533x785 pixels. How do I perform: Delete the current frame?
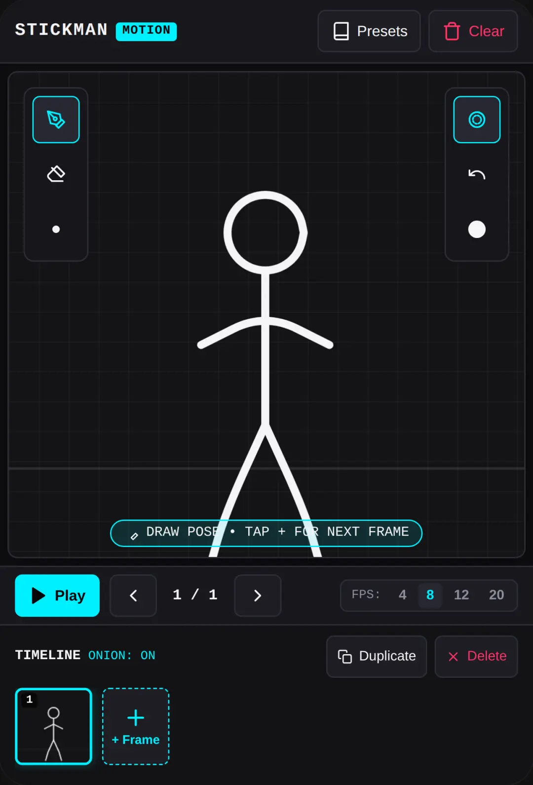pos(476,656)
